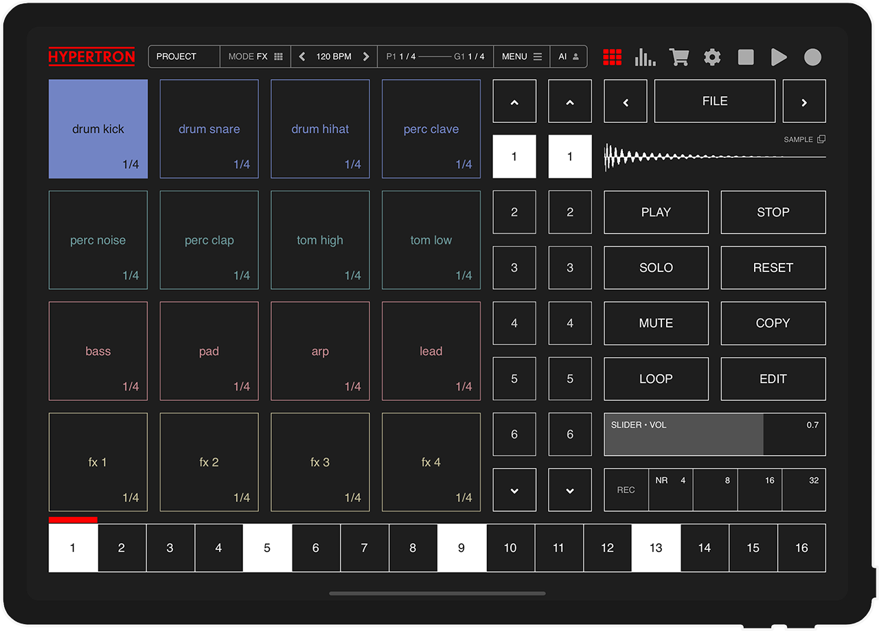Open the MENU hamburger control
Screen dimensions: 879x631
(521, 56)
